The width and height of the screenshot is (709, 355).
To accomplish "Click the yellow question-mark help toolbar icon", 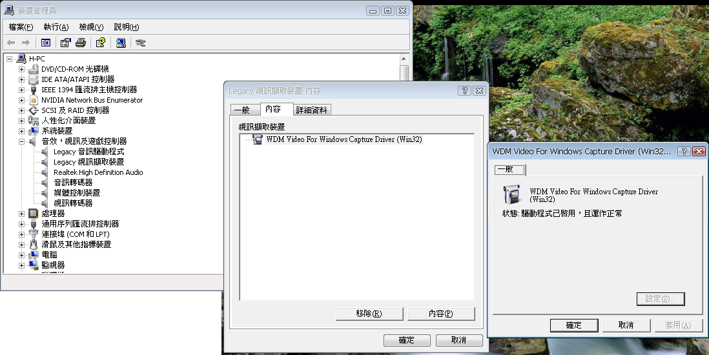I will point(100,43).
